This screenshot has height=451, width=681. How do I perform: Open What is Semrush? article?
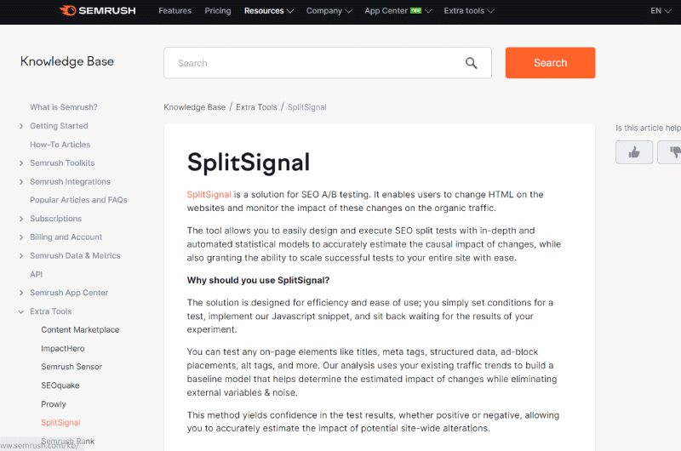[x=63, y=107]
